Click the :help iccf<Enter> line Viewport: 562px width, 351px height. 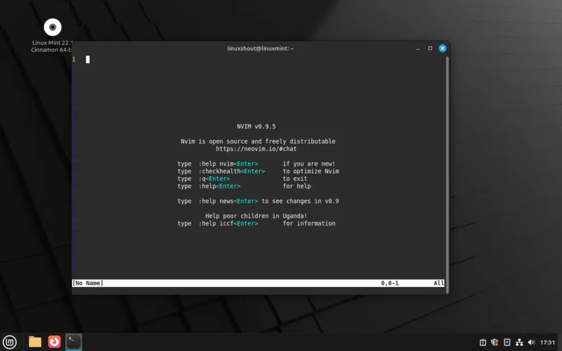(x=256, y=223)
